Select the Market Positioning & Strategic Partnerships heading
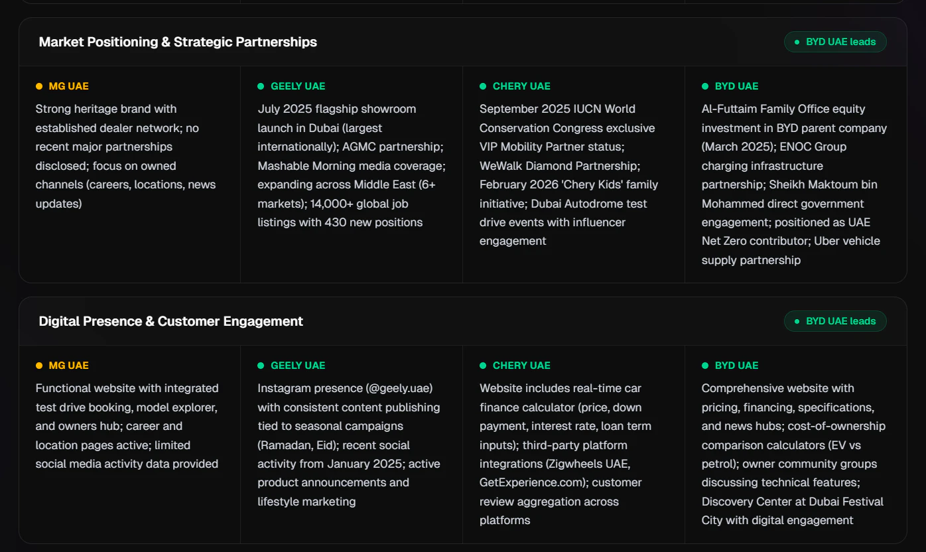The width and height of the screenshot is (926, 552). (178, 42)
